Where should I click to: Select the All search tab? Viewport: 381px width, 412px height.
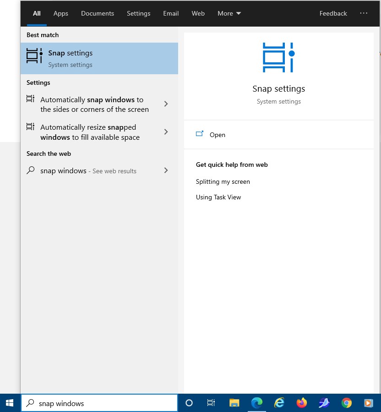[37, 13]
